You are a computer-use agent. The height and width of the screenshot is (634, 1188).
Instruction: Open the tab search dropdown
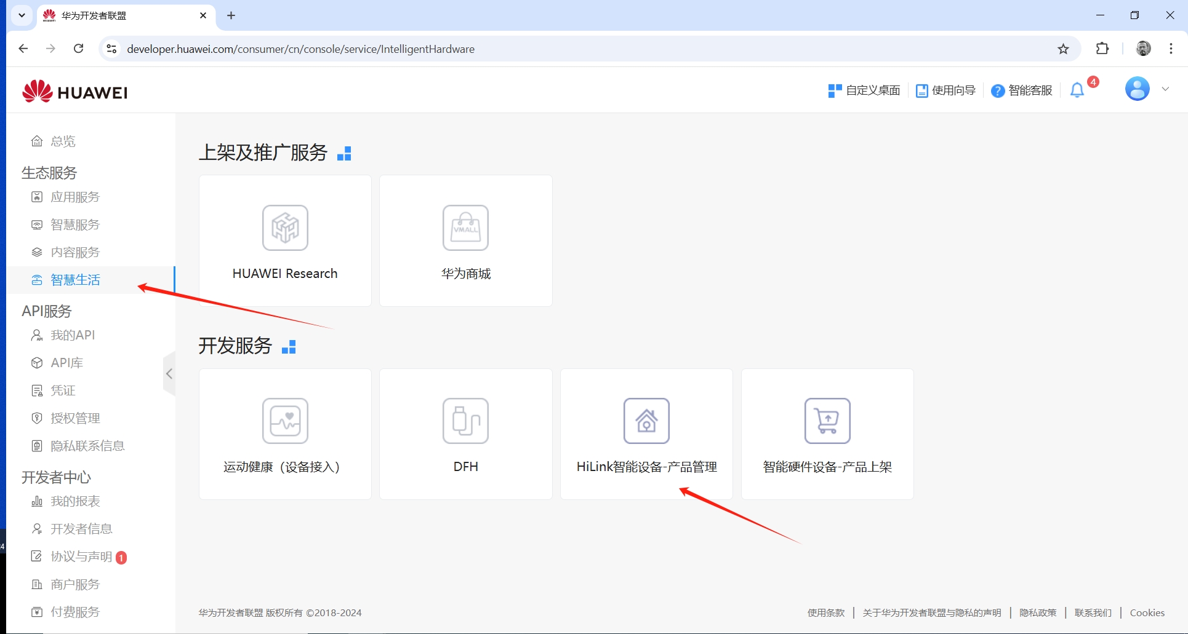tap(22, 15)
